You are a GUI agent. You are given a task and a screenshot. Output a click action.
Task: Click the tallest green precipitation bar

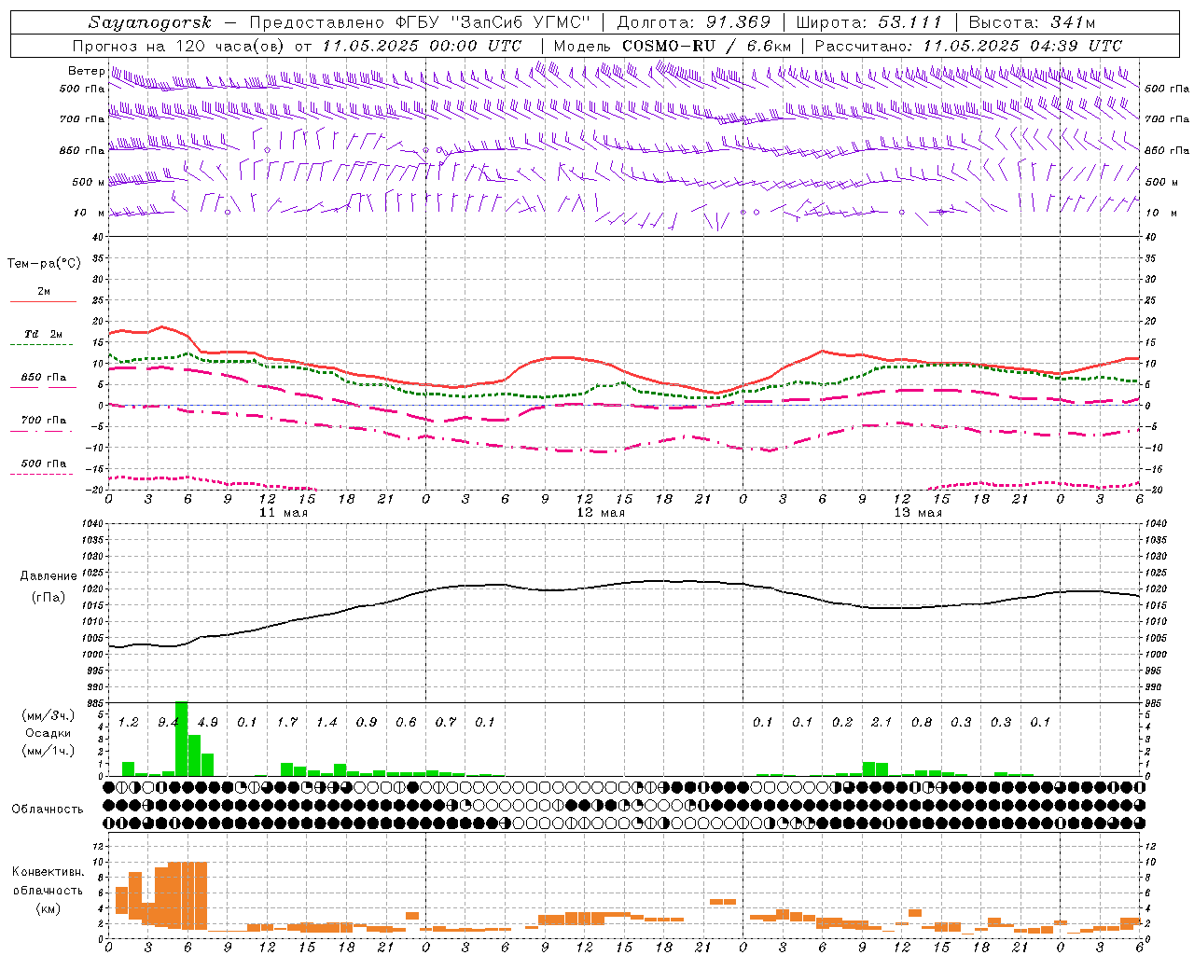coord(182,739)
